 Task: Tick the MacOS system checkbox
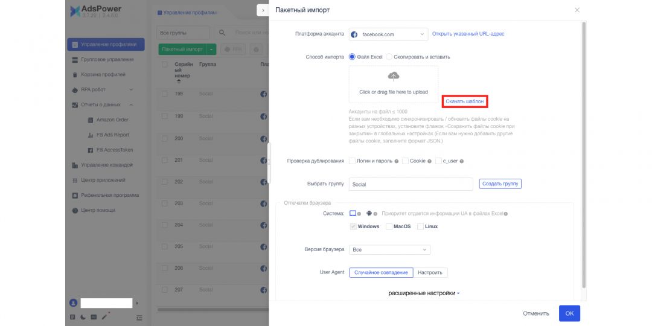coord(389,226)
